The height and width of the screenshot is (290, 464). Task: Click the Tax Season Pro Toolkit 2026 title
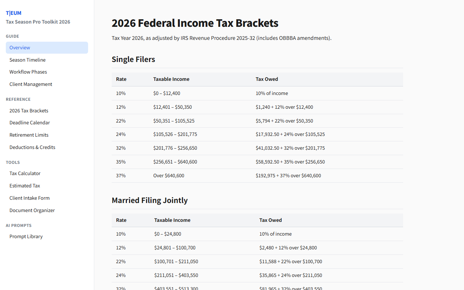pos(38,22)
